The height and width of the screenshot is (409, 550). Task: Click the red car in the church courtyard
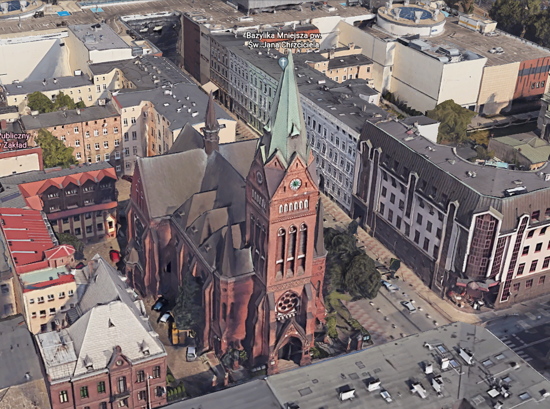tap(114, 255)
